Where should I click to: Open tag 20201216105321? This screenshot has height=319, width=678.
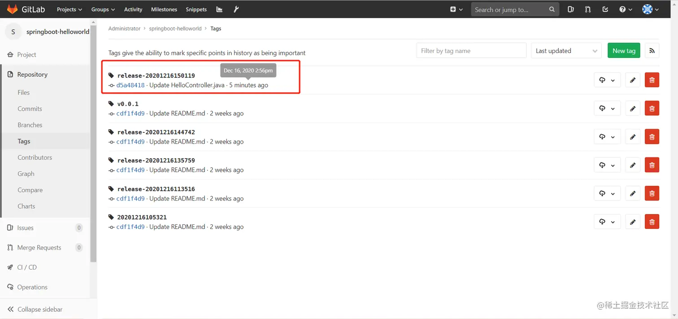pos(142,217)
